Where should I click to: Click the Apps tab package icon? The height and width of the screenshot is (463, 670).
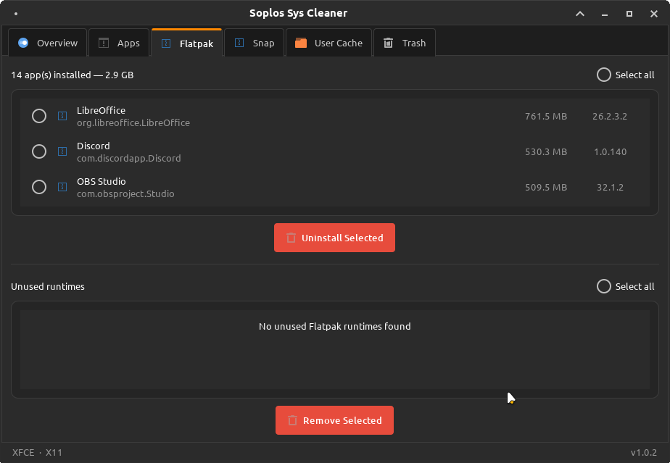104,43
